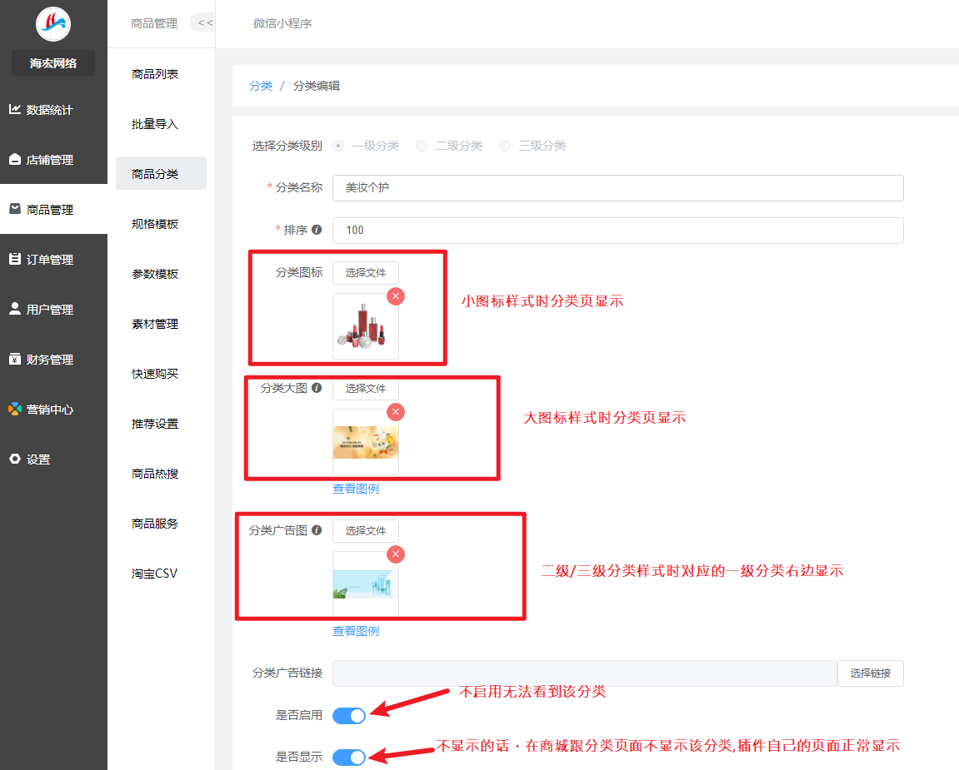The height and width of the screenshot is (770, 959).
Task: Open 推荐设置 submenu item
Action: 155,424
